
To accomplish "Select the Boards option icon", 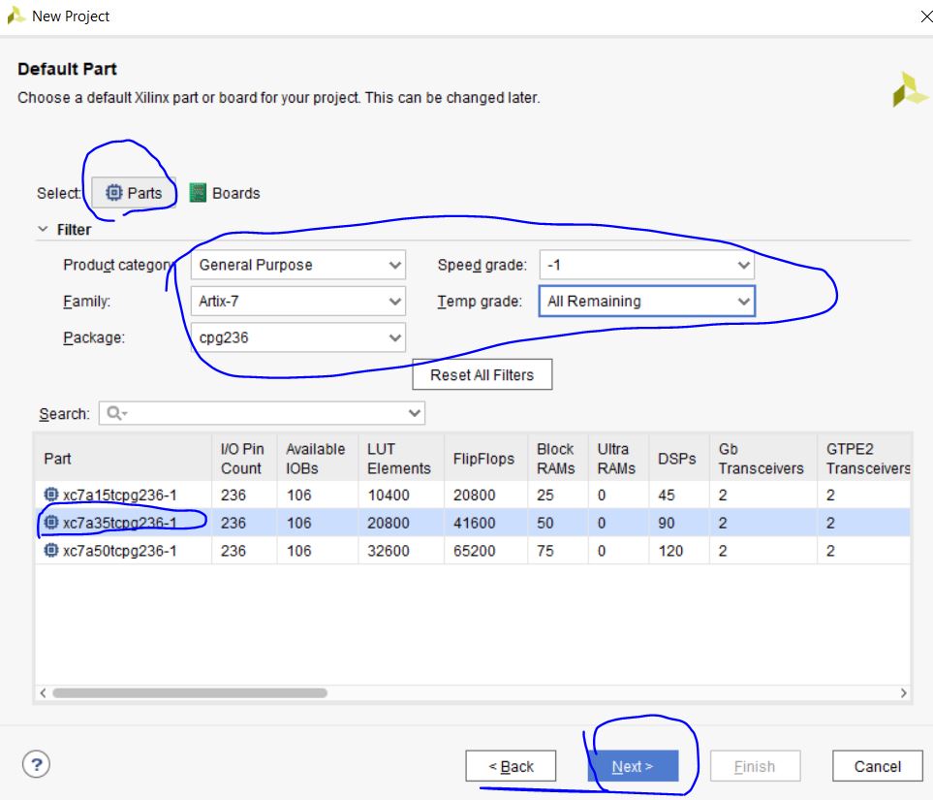I will point(198,193).
